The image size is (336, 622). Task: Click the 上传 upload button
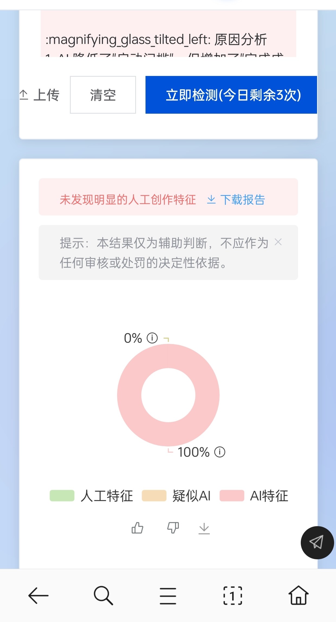click(40, 95)
